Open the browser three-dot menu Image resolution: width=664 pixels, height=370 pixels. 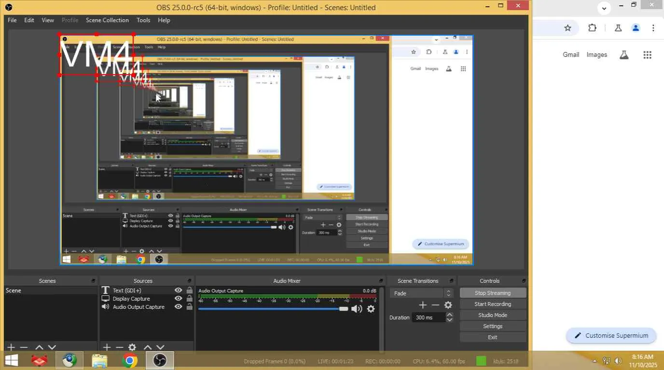click(x=653, y=28)
